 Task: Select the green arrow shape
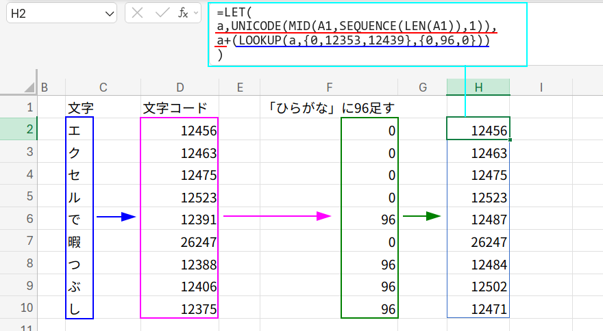(x=421, y=216)
